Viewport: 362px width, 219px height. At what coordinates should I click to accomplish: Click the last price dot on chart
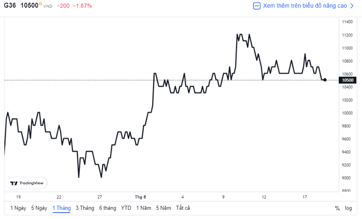[325, 80]
